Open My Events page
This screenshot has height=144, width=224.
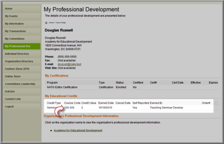[x=22, y=16]
